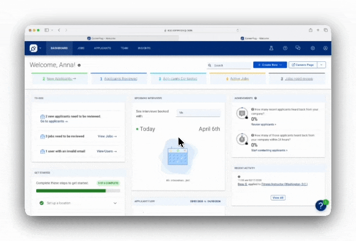Follow the Go to applicants link
This screenshot has width=356, height=241.
pyautogui.click(x=53, y=122)
